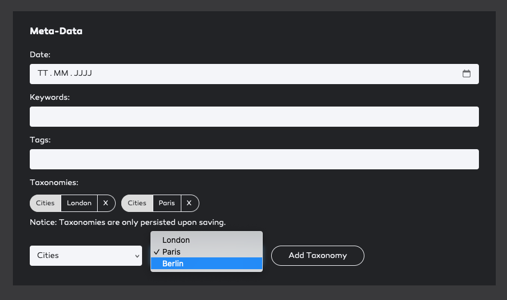Select Paris in the dropdown list
Screen dimensions: 507x300
coord(207,252)
